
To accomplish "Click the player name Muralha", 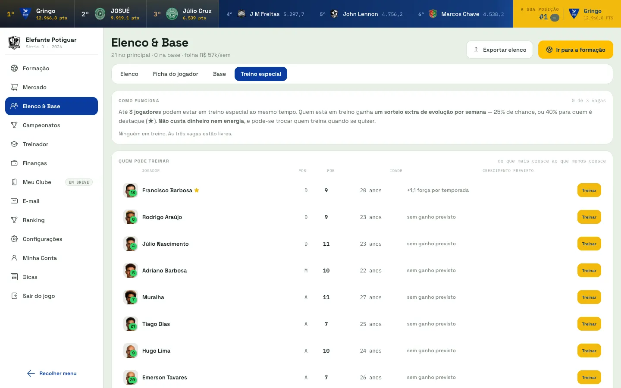I will (153, 297).
